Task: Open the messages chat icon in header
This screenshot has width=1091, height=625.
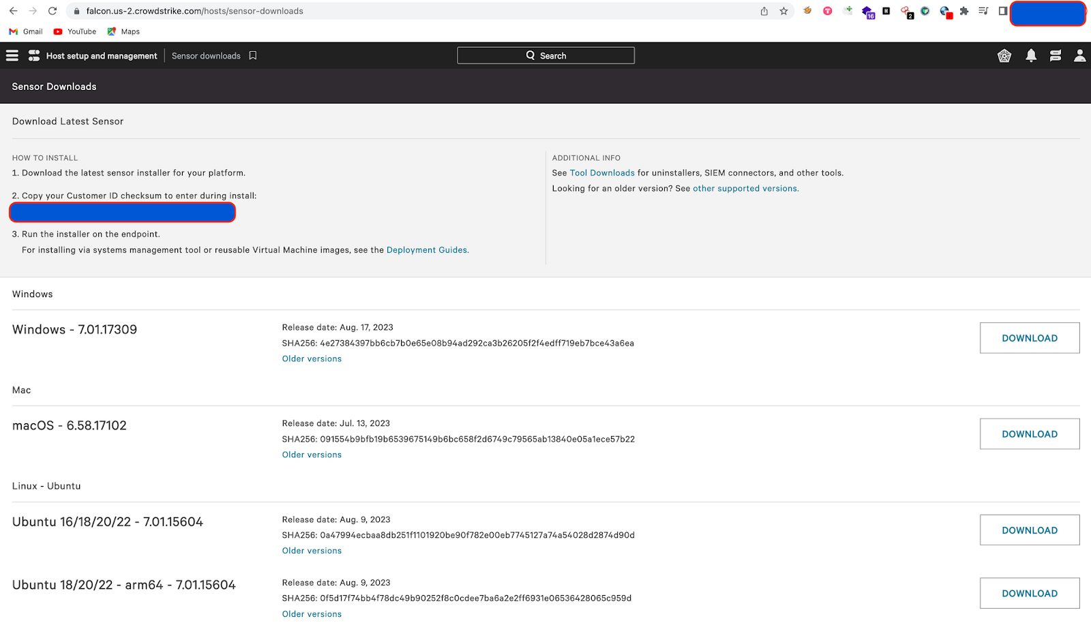Action: coord(1056,56)
